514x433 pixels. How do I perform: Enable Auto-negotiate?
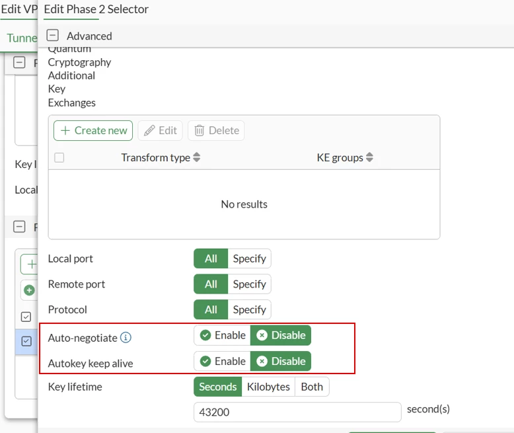pyautogui.click(x=223, y=335)
